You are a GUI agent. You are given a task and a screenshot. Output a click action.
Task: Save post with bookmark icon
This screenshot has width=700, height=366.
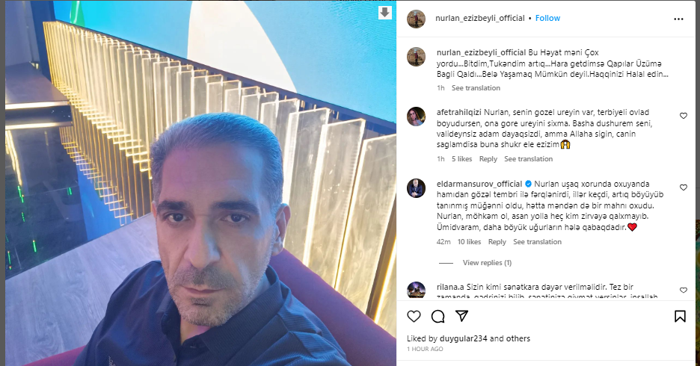680,317
